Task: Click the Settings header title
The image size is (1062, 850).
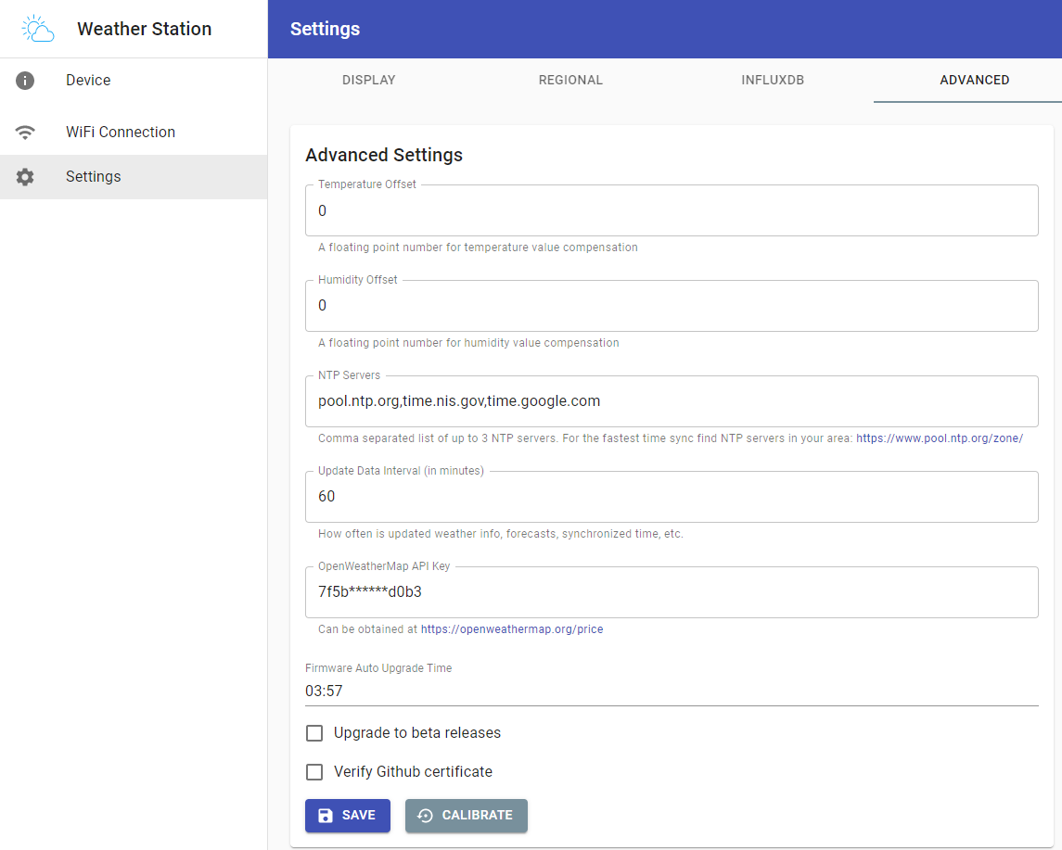Action: click(326, 29)
